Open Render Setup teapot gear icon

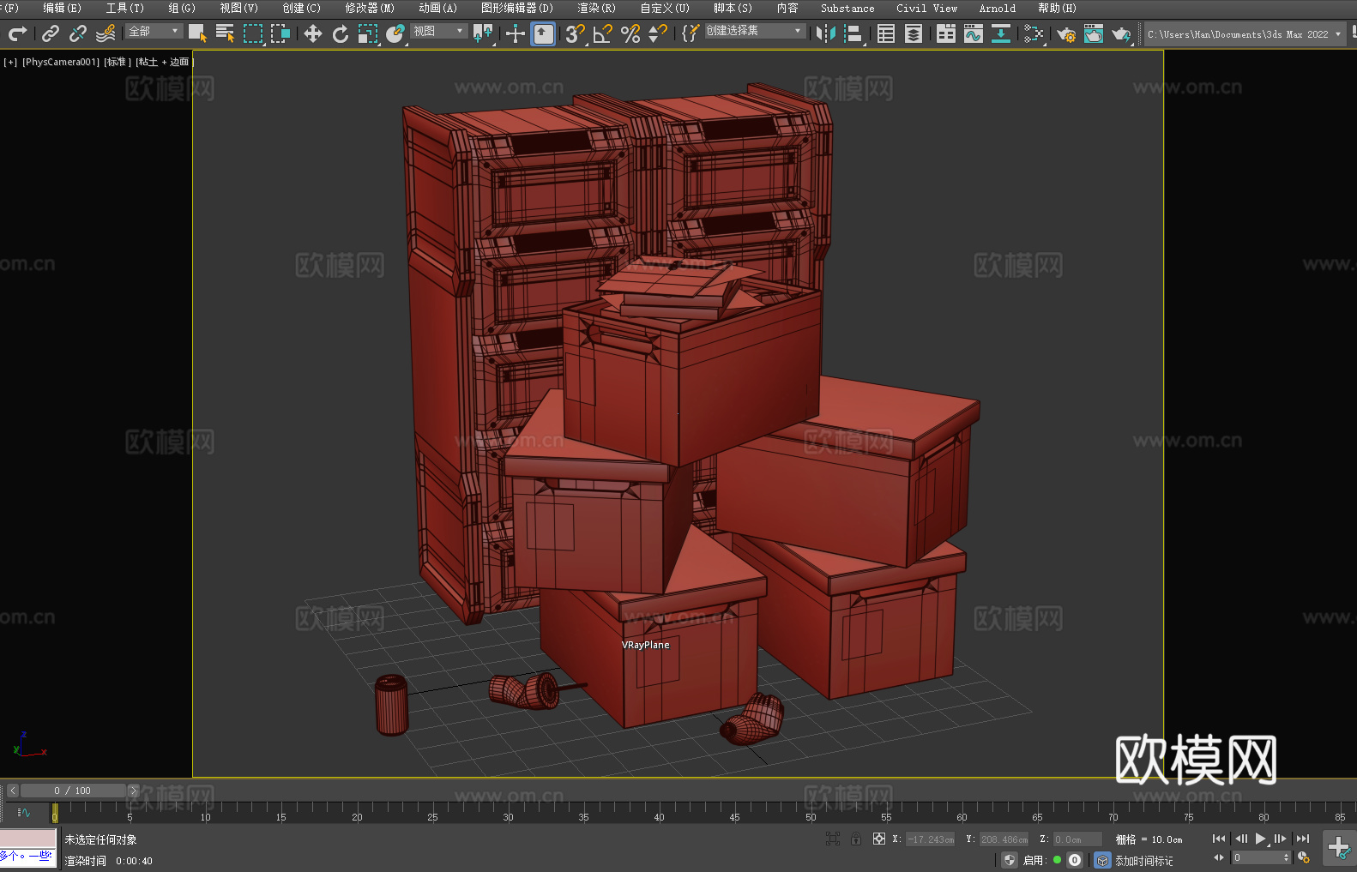[1066, 33]
